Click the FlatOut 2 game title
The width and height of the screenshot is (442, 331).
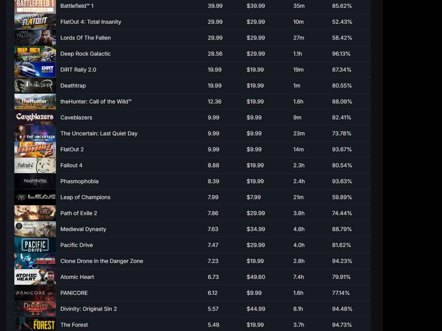point(72,149)
